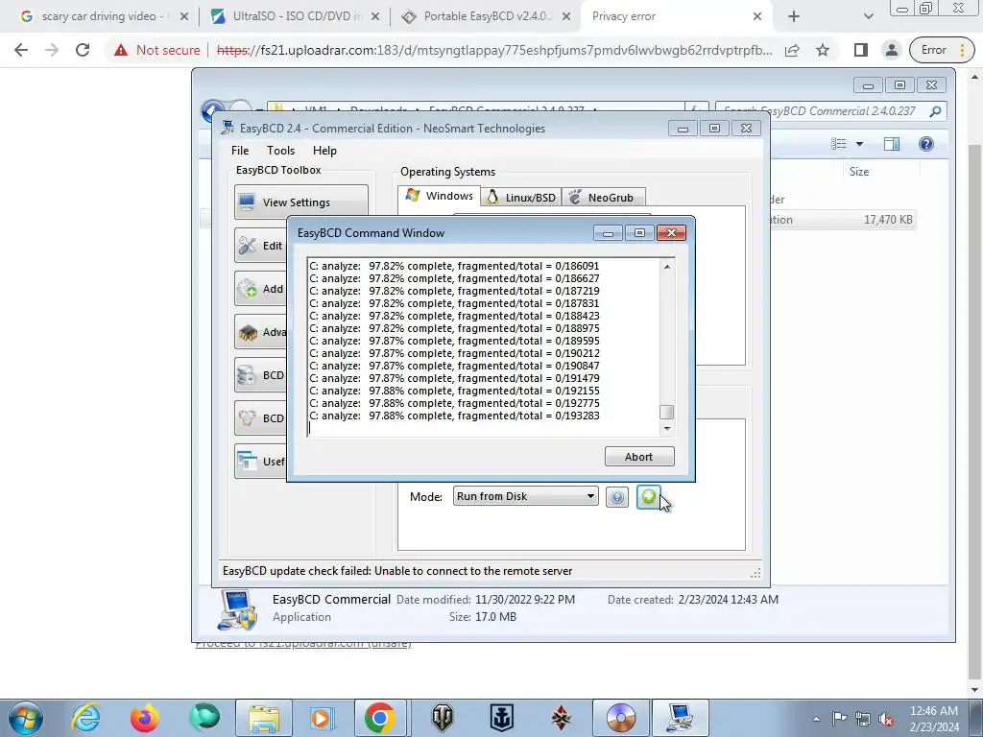Click the share page icon

tap(792, 50)
